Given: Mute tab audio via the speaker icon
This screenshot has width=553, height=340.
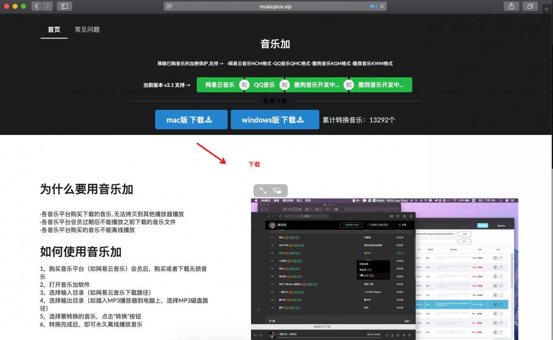Looking at the screenshot, I should coord(373,6).
